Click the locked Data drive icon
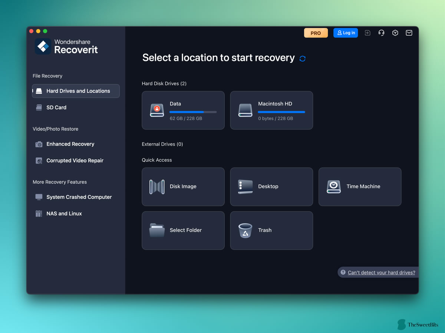Viewport: 445px width, 333px height. pos(157,110)
